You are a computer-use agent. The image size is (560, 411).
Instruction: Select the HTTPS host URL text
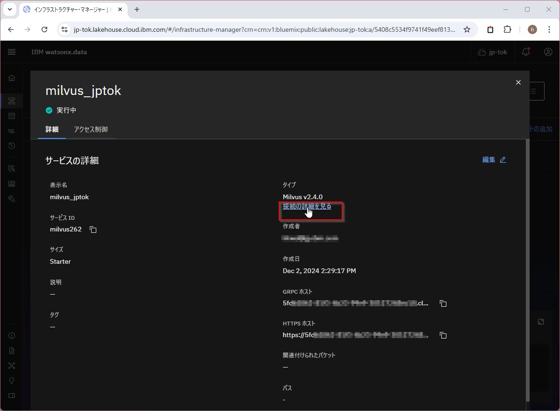click(x=355, y=335)
